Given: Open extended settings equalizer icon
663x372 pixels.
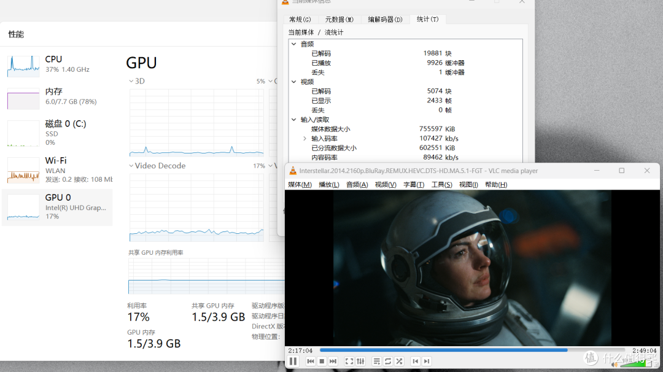Looking at the screenshot, I should [x=361, y=361].
